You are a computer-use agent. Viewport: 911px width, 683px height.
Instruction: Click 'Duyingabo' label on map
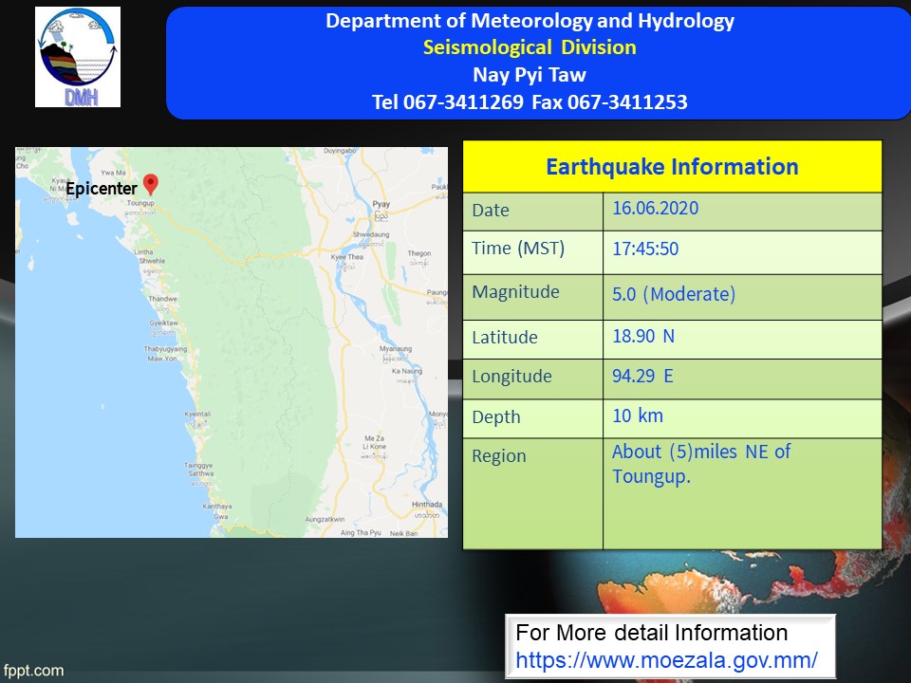coord(340,151)
